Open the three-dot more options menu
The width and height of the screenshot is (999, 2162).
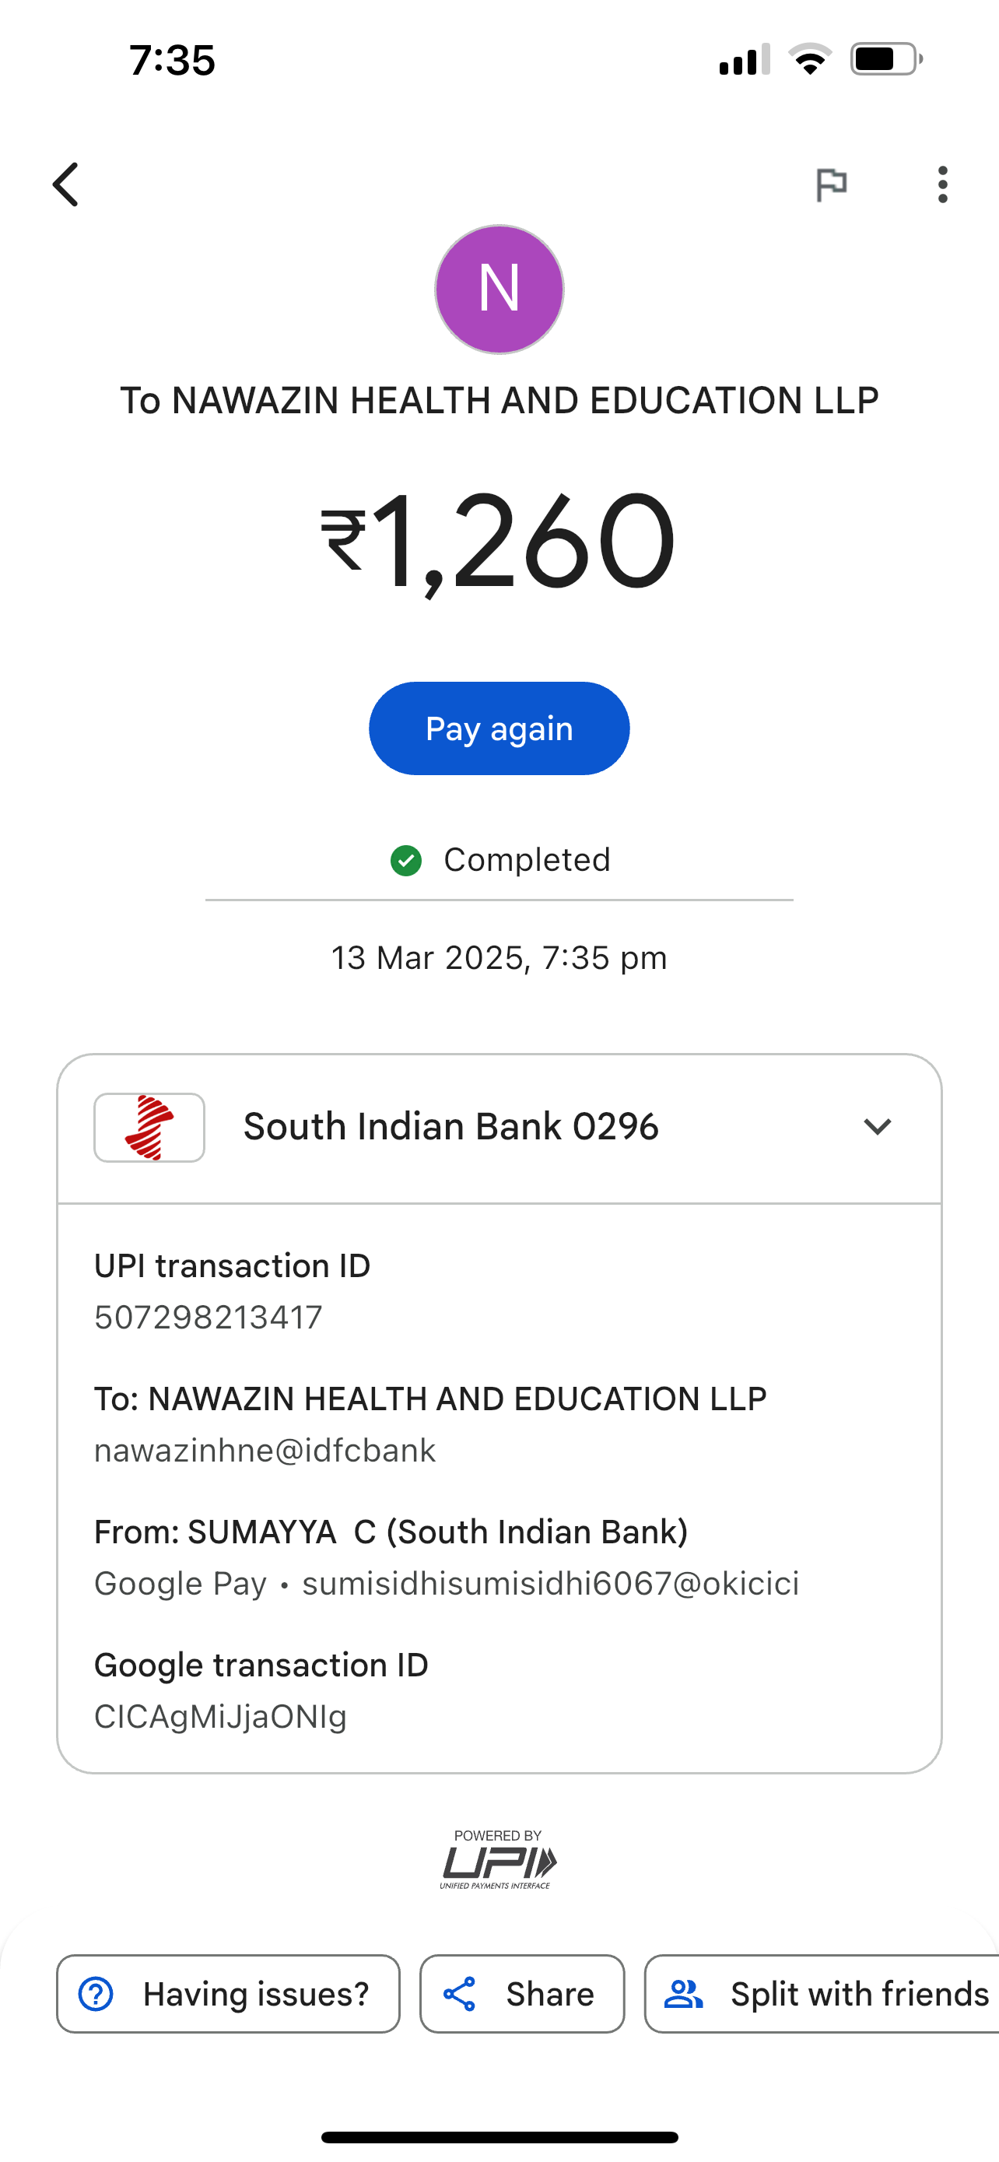coord(943,184)
